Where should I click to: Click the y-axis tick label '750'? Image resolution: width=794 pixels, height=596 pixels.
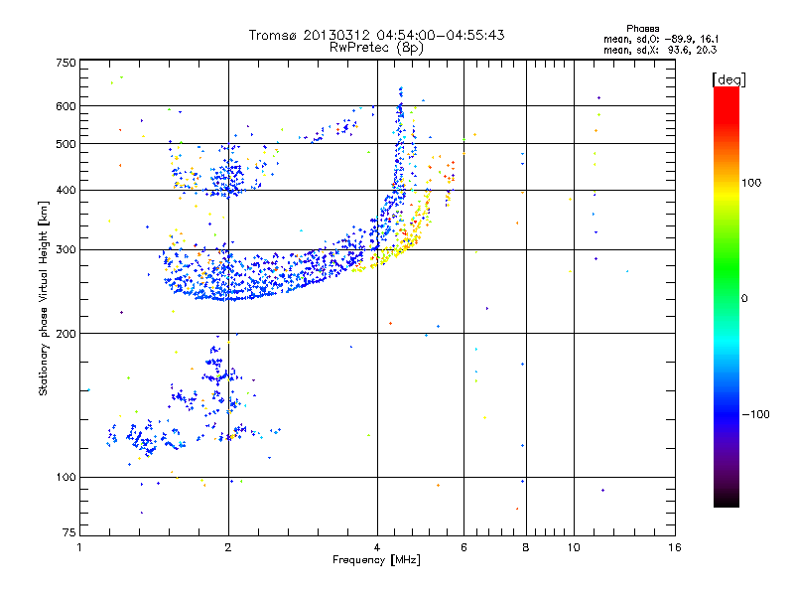66,63
